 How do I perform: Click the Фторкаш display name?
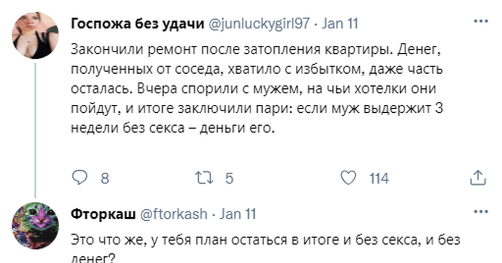pyautogui.click(x=104, y=214)
